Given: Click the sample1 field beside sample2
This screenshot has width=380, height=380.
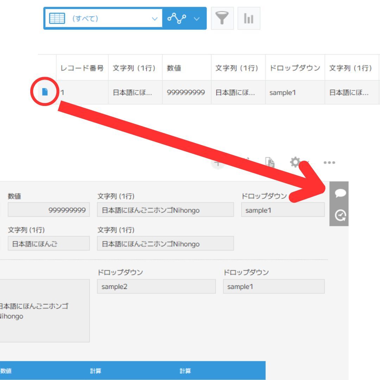Looking at the screenshot, I should click(x=274, y=286).
